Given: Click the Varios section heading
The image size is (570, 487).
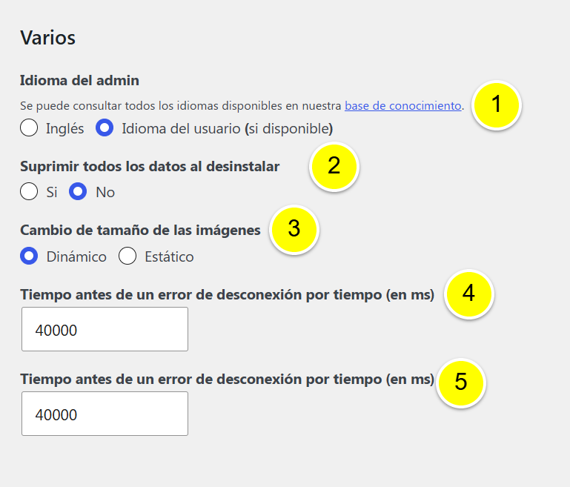Looking at the screenshot, I should pos(47,38).
